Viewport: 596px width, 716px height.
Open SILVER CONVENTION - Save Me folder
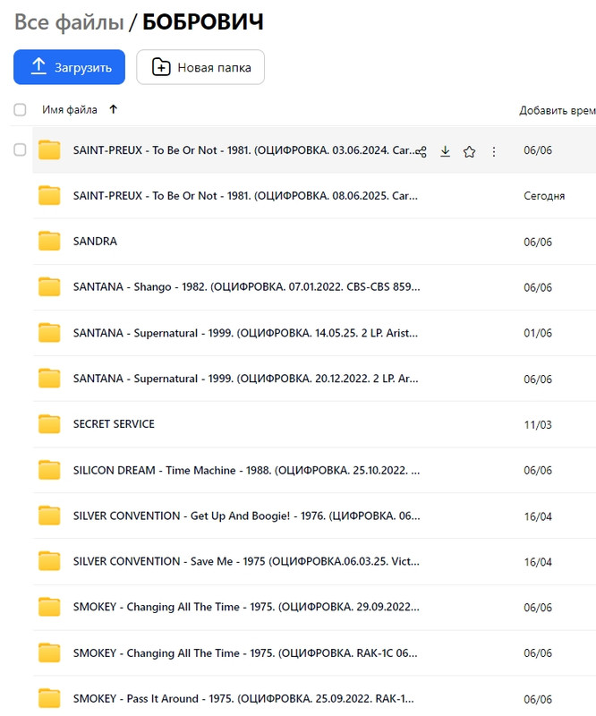[246, 561]
